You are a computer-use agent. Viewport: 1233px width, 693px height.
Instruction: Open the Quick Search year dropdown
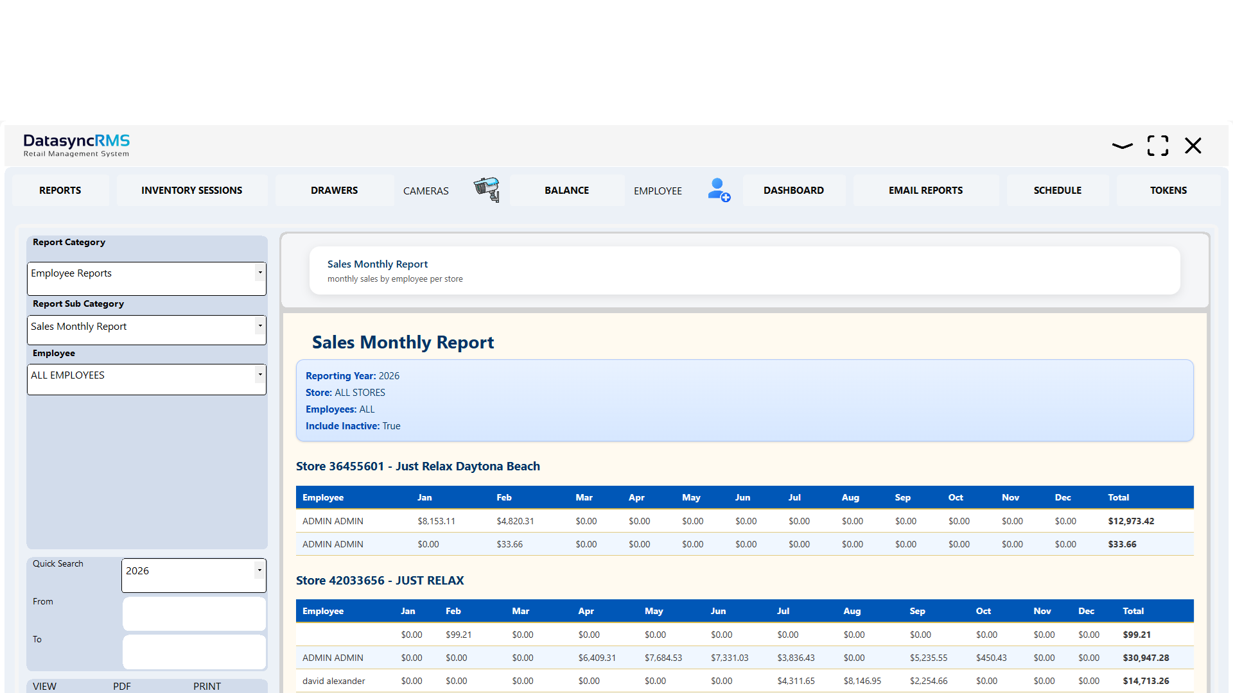[194, 575]
